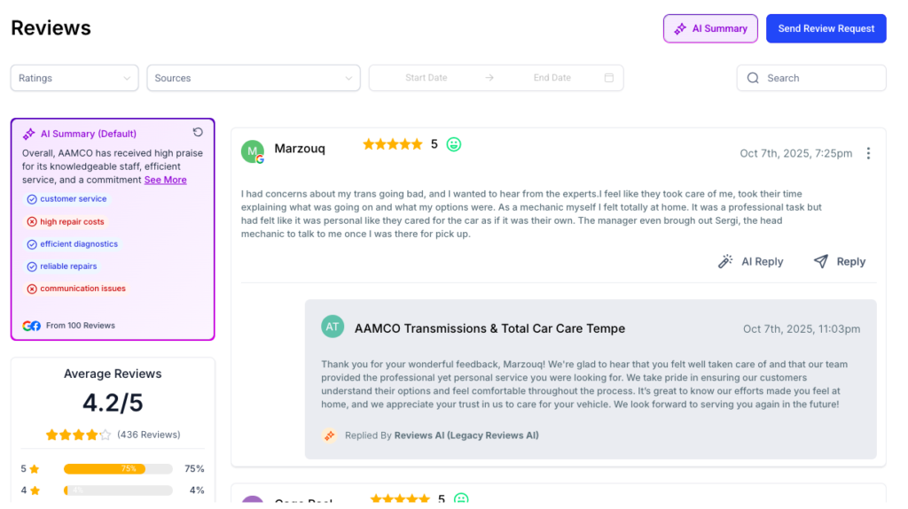This screenshot has width=908, height=509.
Task: Toggle the high repair costs tag
Action: 66,222
